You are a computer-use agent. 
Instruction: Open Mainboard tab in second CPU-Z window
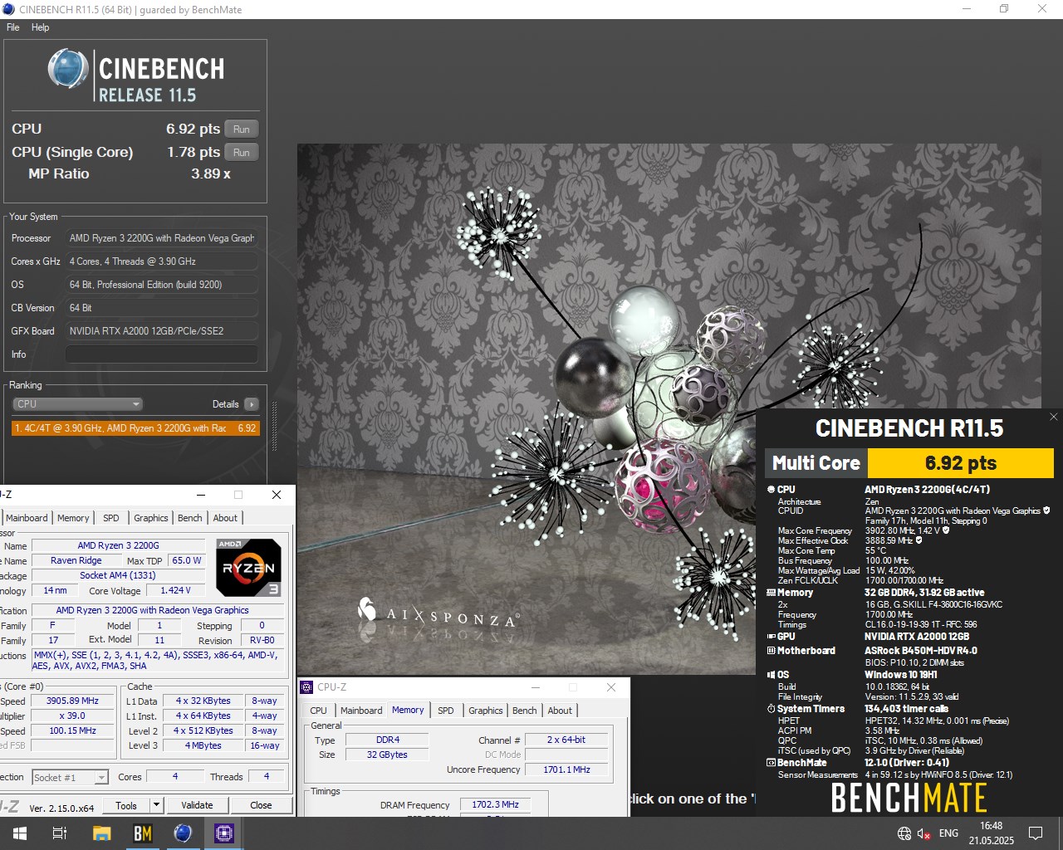[361, 711]
